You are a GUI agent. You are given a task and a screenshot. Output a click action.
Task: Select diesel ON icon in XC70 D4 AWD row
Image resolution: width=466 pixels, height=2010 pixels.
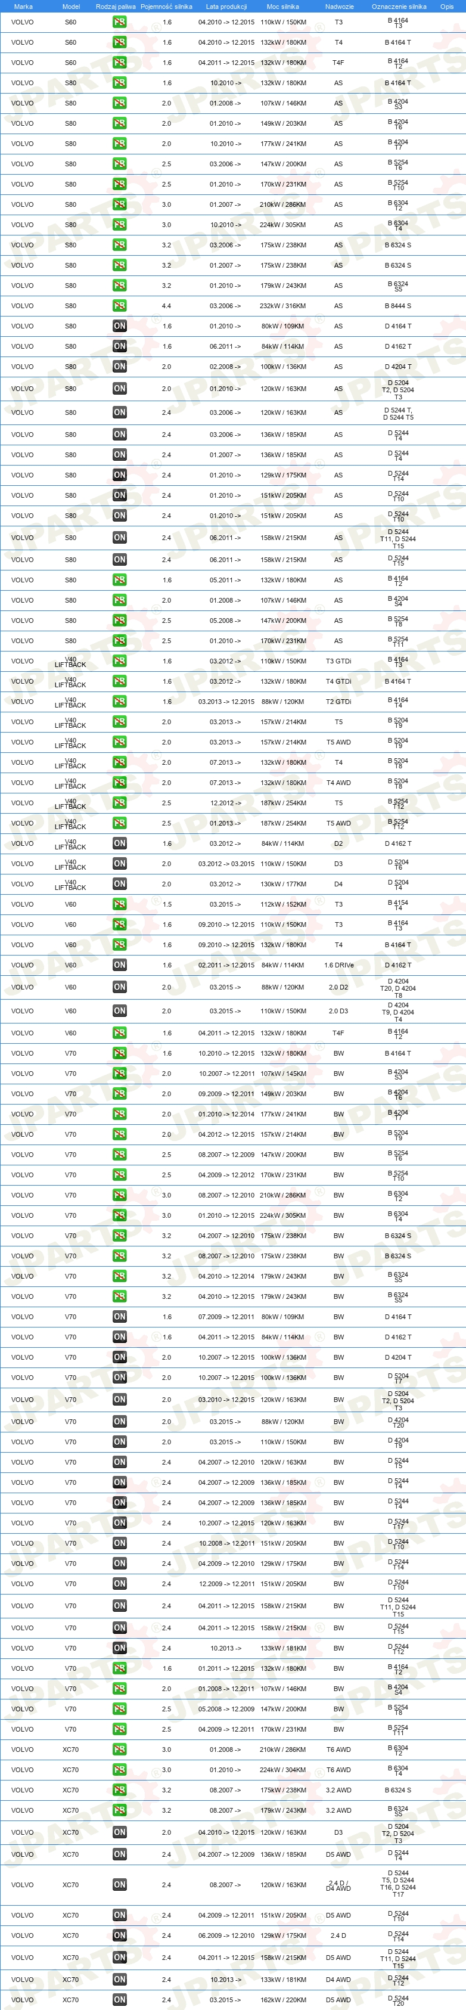[x=119, y=1980]
